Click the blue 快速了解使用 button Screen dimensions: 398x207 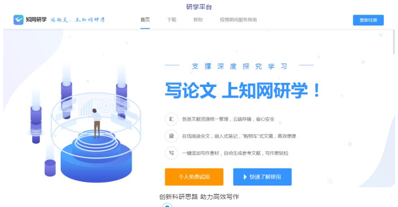(262, 177)
